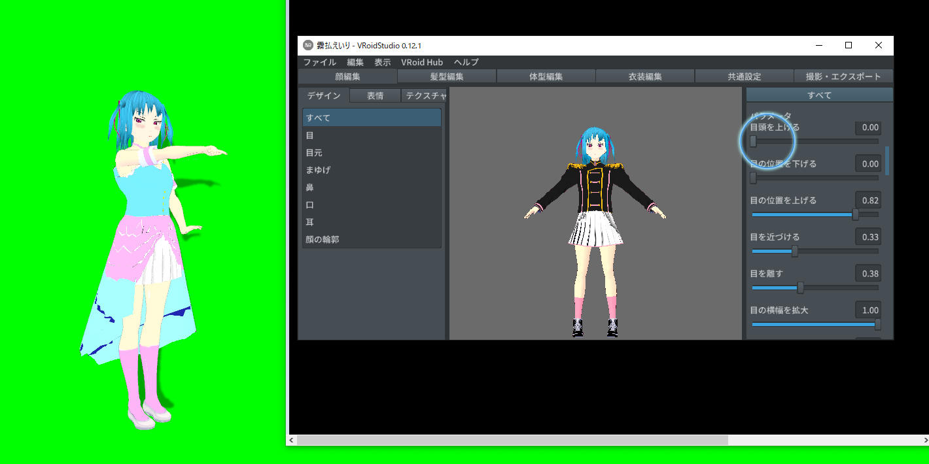
Task: Select the テクスチャ sub-tab
Action: pos(424,95)
